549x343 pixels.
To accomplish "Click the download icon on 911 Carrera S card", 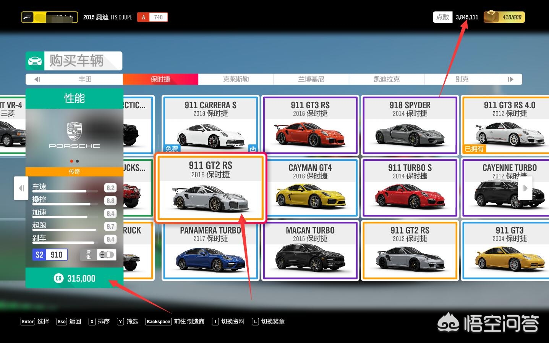I will (x=253, y=149).
